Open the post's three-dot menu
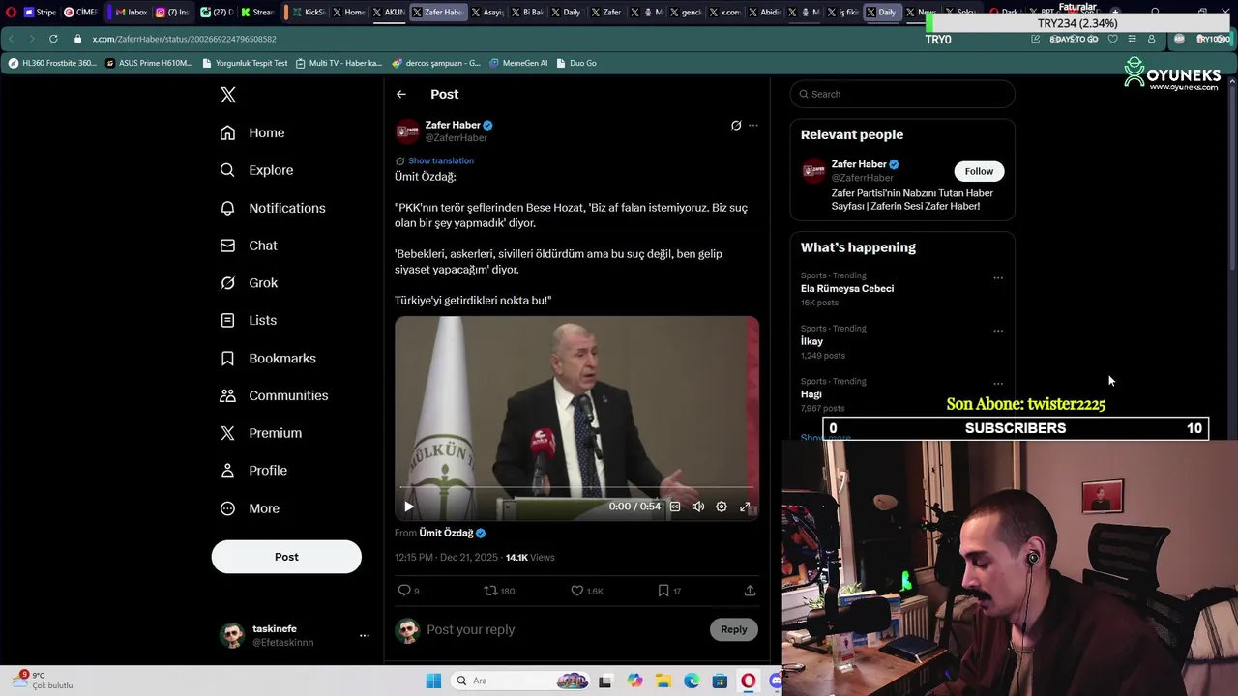 point(753,125)
